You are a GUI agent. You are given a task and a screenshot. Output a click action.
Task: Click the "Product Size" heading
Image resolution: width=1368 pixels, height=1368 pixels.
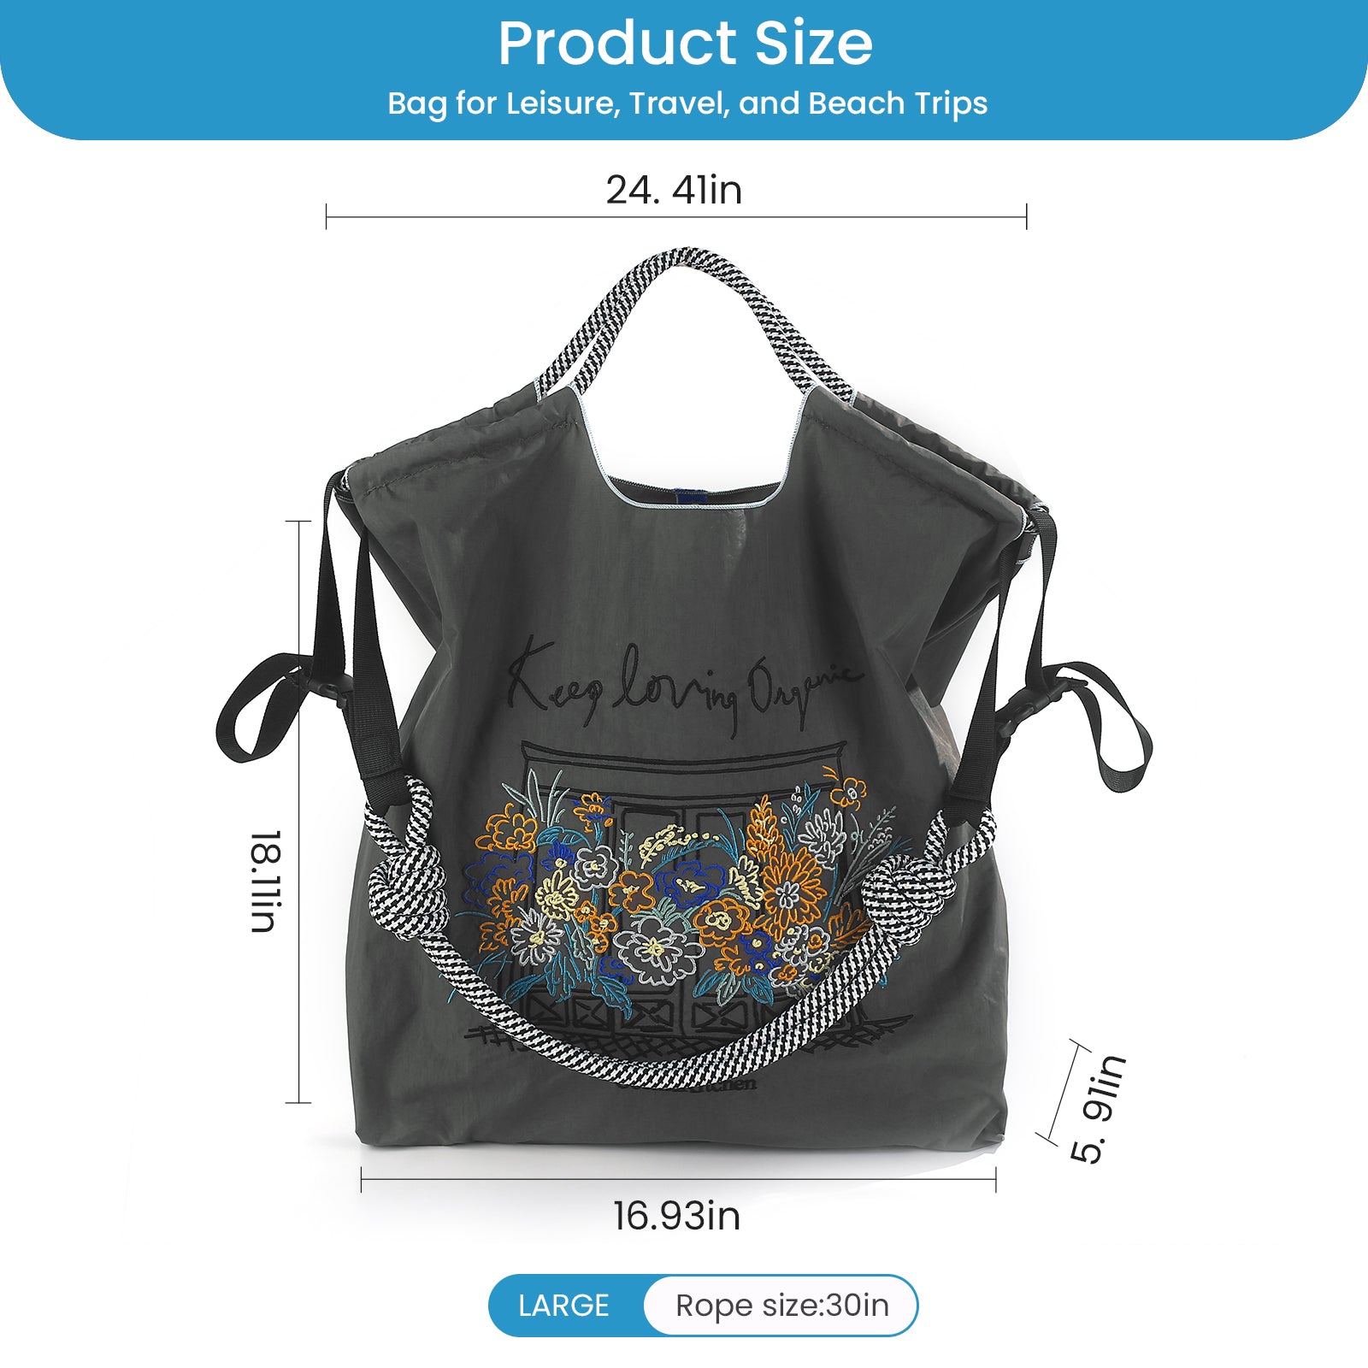click(x=685, y=43)
